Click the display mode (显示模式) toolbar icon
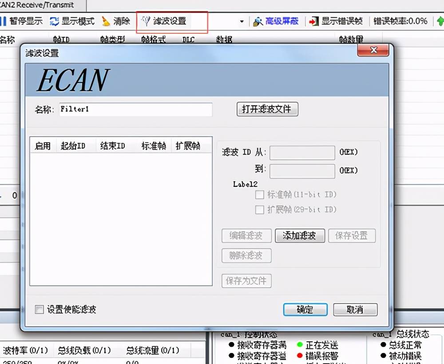This screenshot has width=444, height=364. 54,20
